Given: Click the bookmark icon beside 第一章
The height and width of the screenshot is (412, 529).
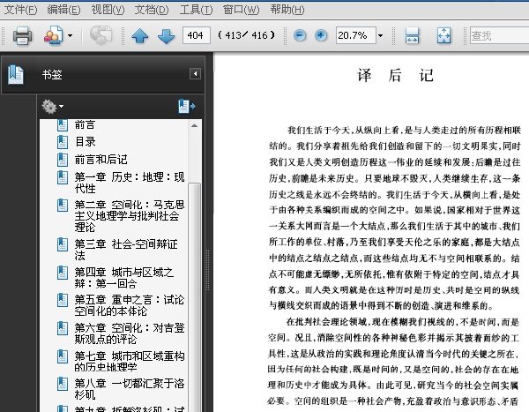Looking at the screenshot, I should point(63,177).
